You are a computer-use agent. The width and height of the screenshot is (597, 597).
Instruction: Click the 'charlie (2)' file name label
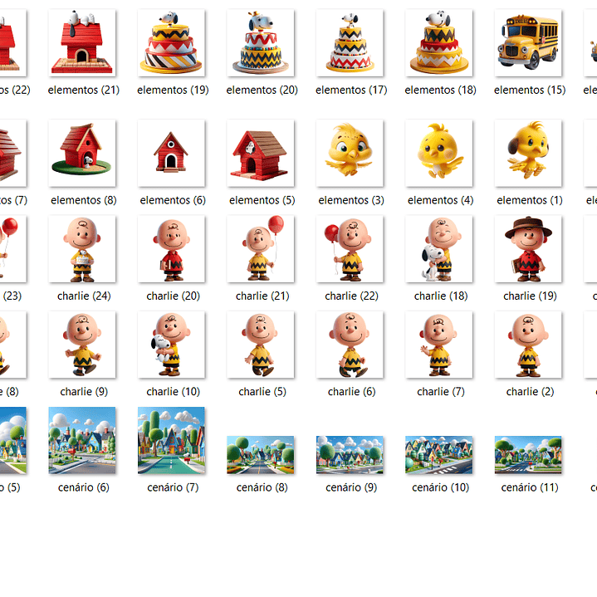pos(528,392)
